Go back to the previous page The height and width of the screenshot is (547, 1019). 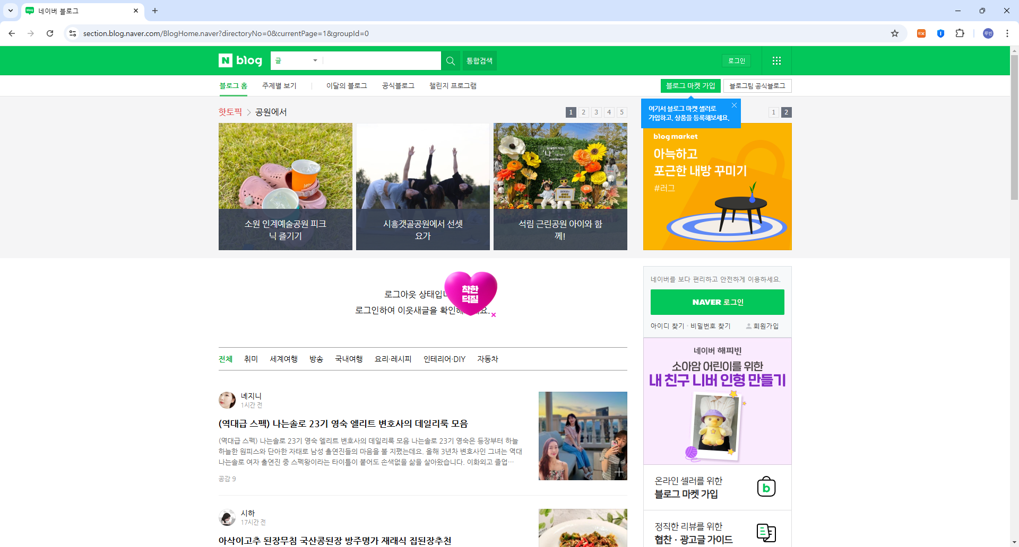12,33
